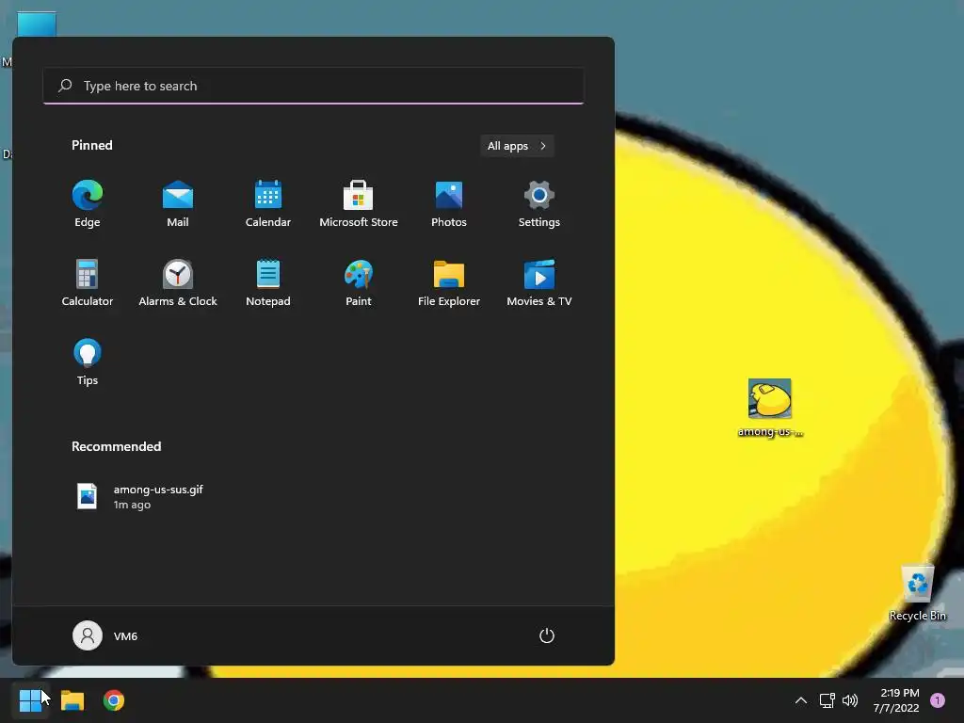
Task: Open the network status tray icon
Action: point(827,700)
